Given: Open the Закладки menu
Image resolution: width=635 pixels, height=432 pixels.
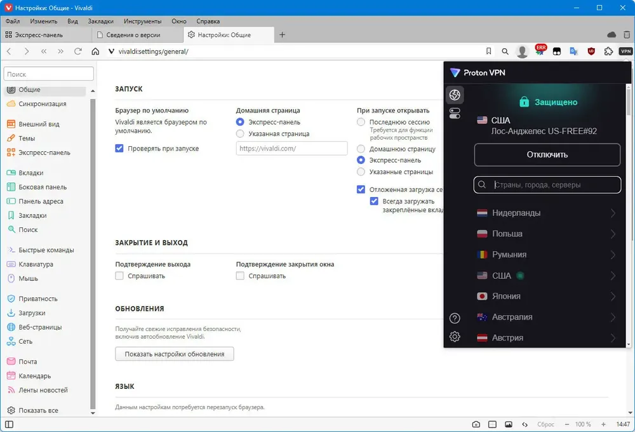Looking at the screenshot, I should tap(100, 21).
